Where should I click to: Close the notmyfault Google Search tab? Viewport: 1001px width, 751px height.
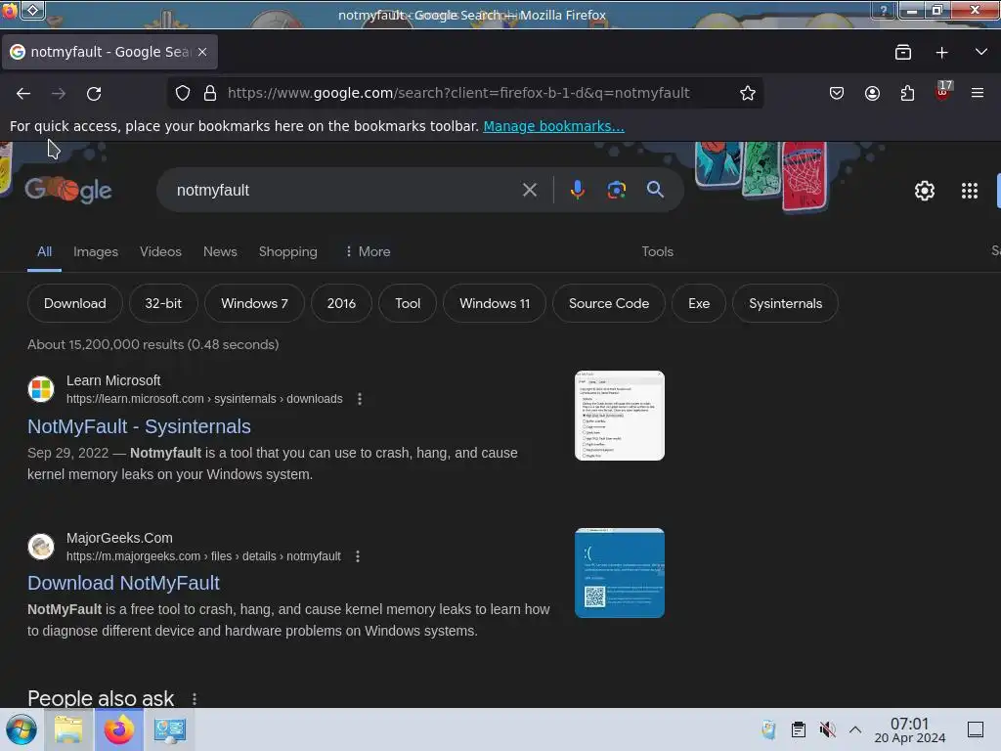click(x=202, y=52)
